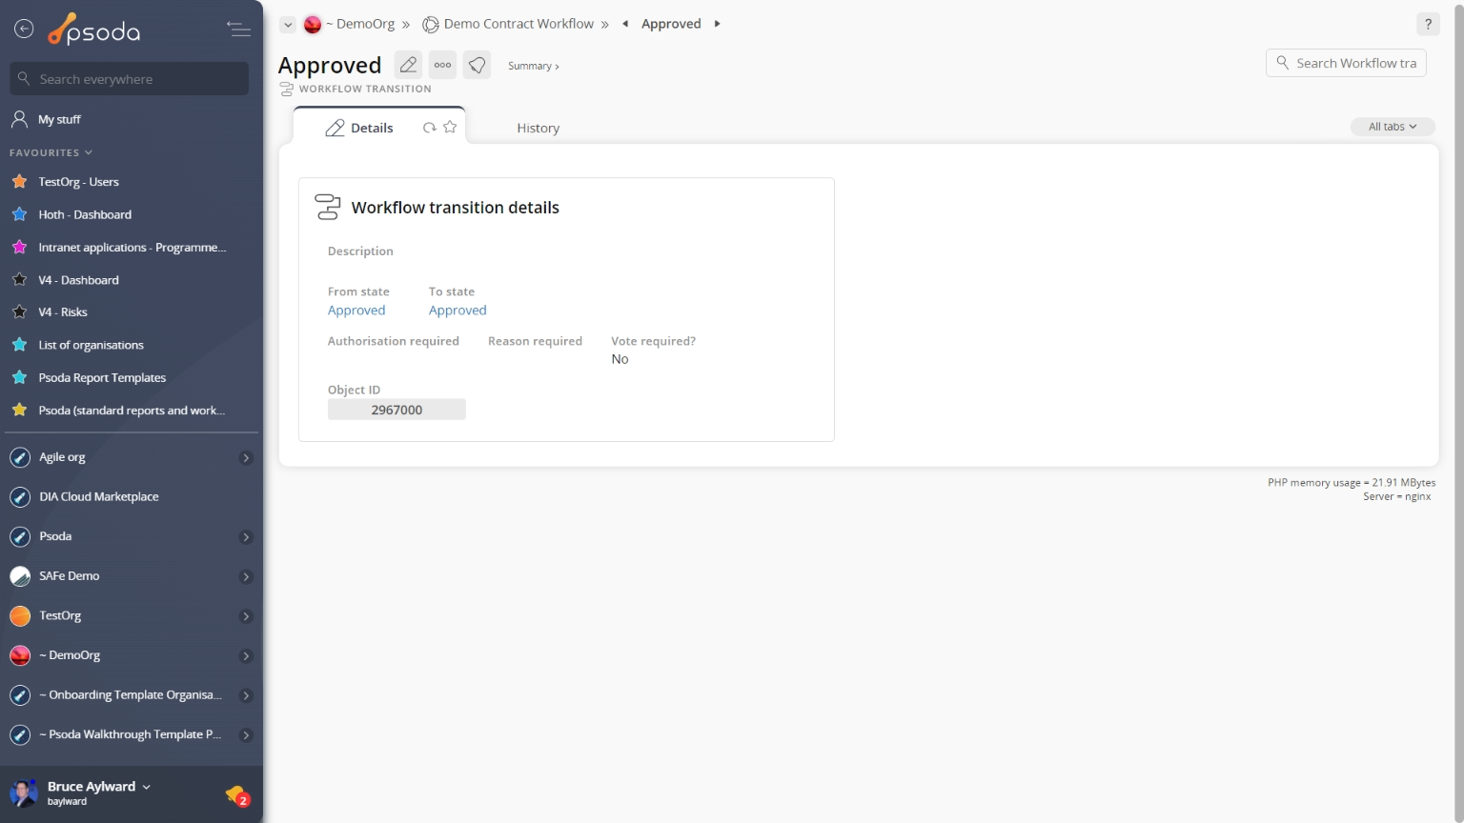Click the orange TestOrg icon

pos(20,616)
